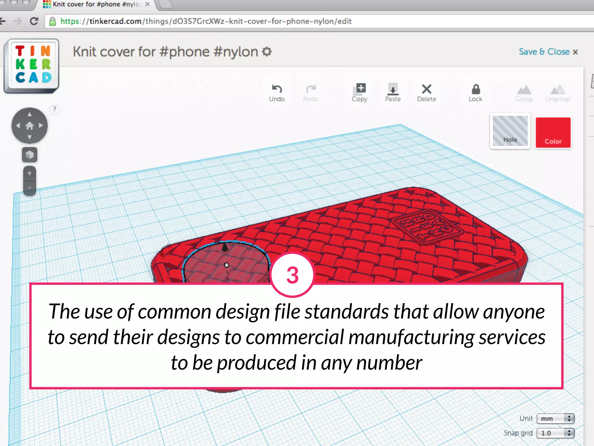Screen dimensions: 594x446
Task: Orbit view right arrow
Action: coord(41,126)
